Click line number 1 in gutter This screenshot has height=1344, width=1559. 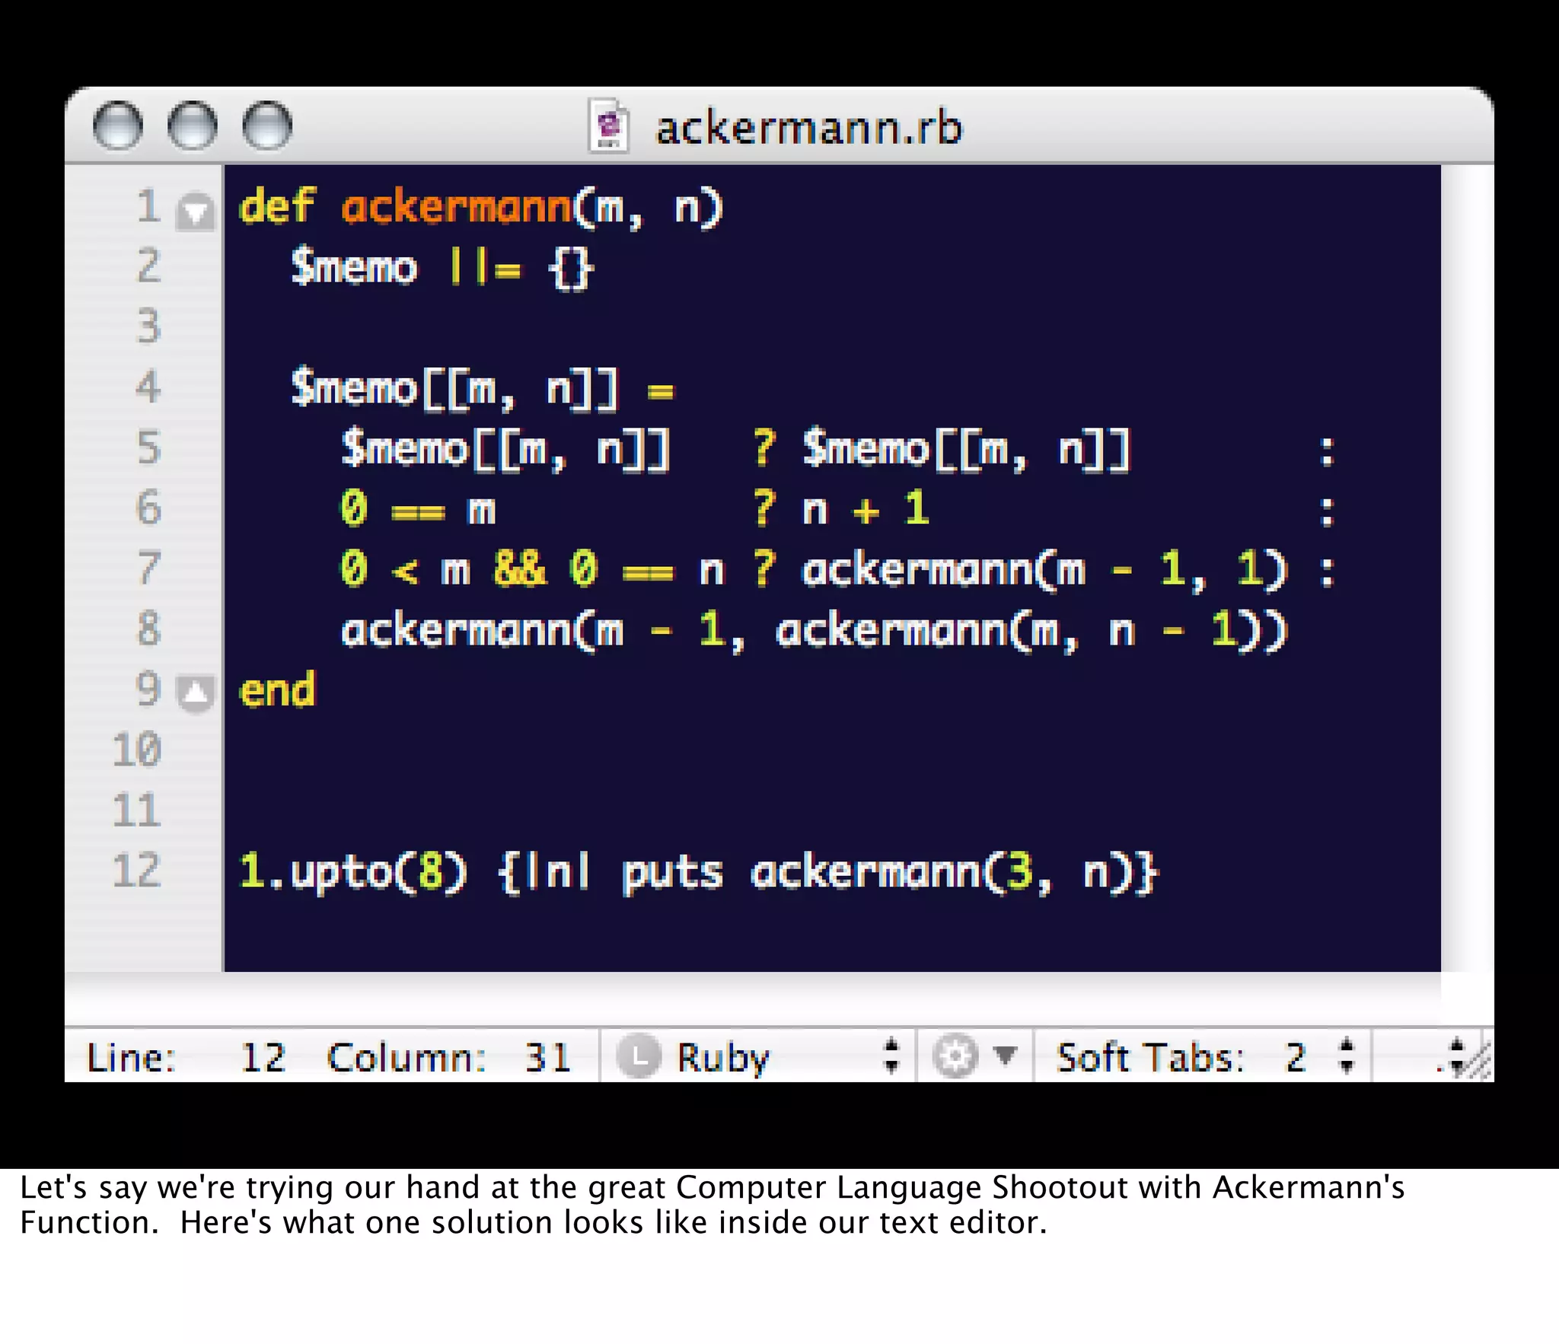pos(149,206)
